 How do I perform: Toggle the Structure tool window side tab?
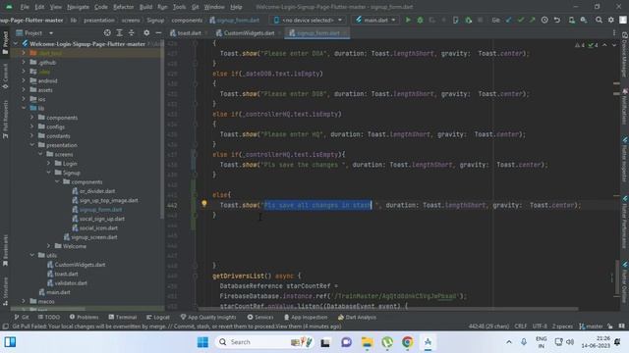pos(5,291)
